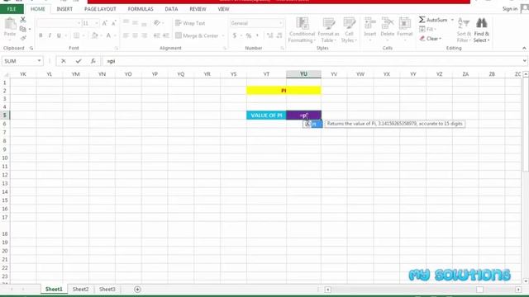This screenshot has width=529, height=297.
Task: Open the Fill button
Action: click(x=427, y=30)
